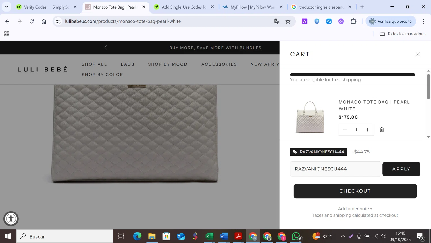Open volume control in system tray
Viewport: 431px width, 243px height.
point(383,236)
